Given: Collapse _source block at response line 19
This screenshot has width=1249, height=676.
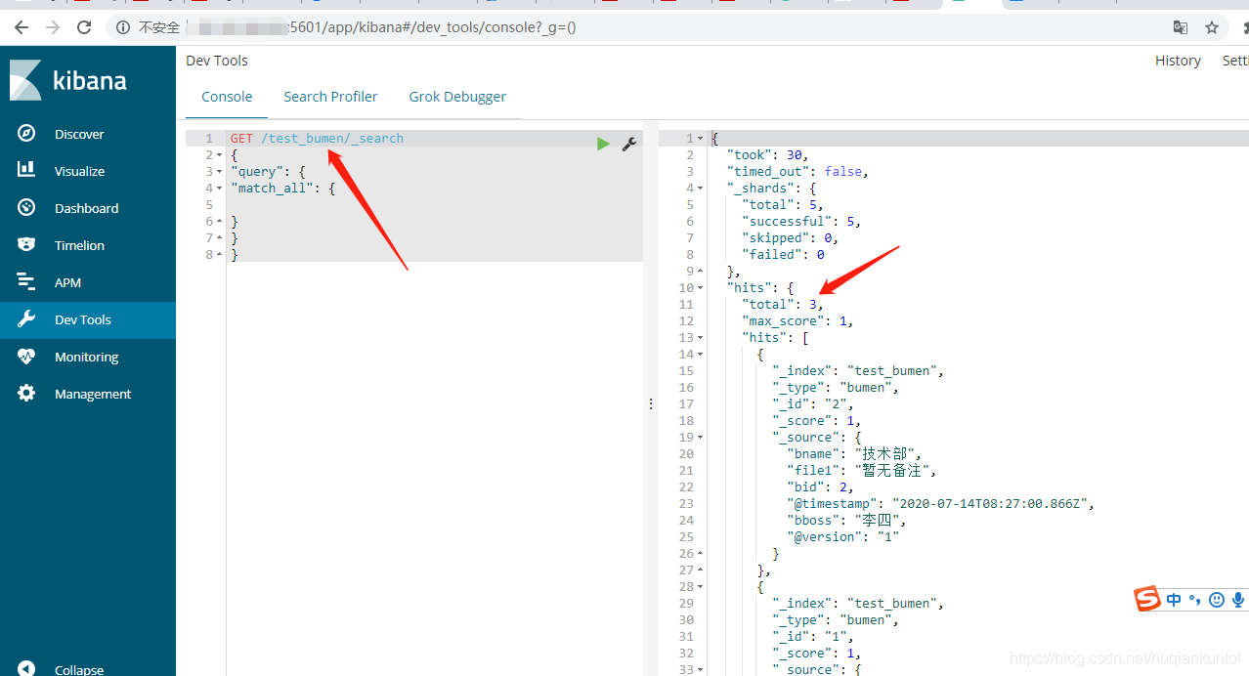Looking at the screenshot, I should pos(701,438).
